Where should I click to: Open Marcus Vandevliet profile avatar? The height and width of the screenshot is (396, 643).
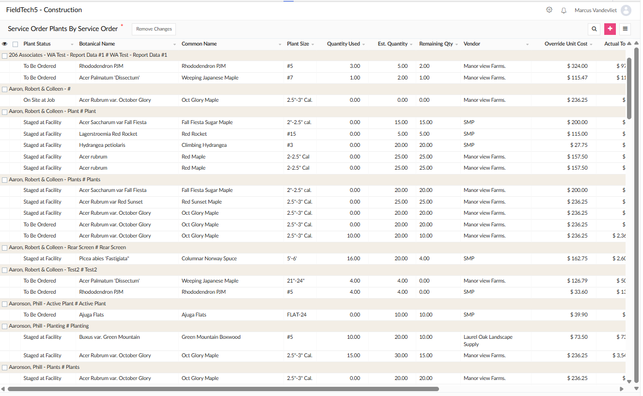click(626, 10)
